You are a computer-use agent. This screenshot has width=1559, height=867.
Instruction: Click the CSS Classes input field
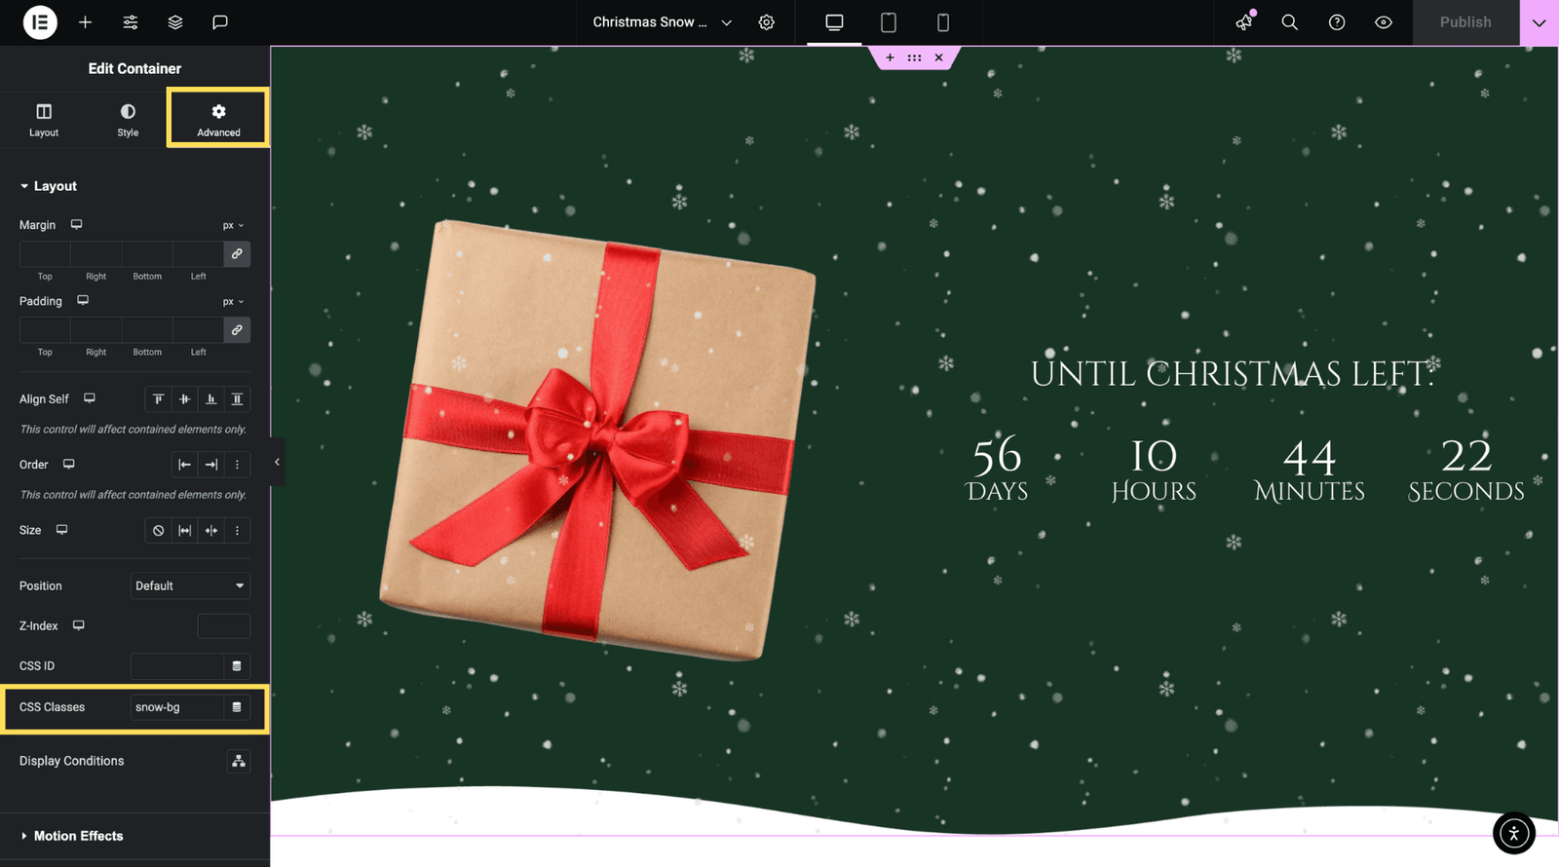176,707
